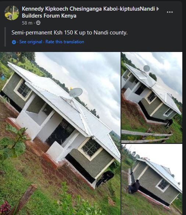This screenshot has height=215, width=186.
Task: Open the bottom-right house side-view photo
Action: [x=152, y=179]
